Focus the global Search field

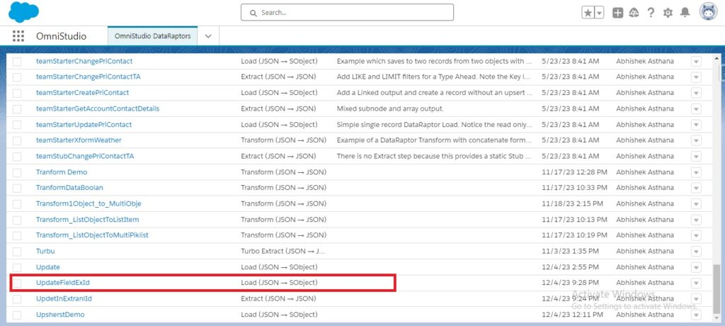click(x=347, y=13)
